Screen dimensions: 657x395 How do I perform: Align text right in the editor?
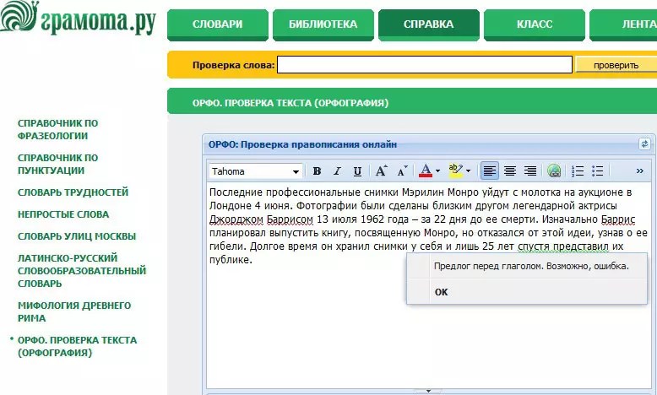pos(530,171)
